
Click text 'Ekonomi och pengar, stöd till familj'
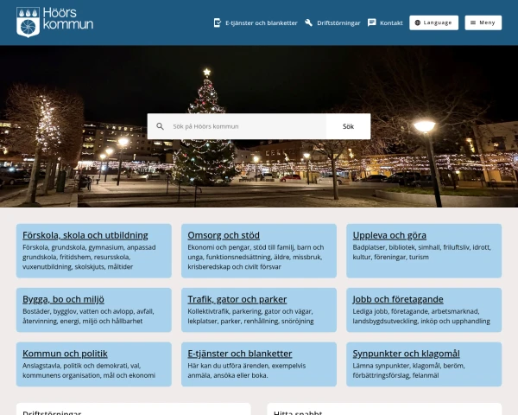tap(241, 247)
